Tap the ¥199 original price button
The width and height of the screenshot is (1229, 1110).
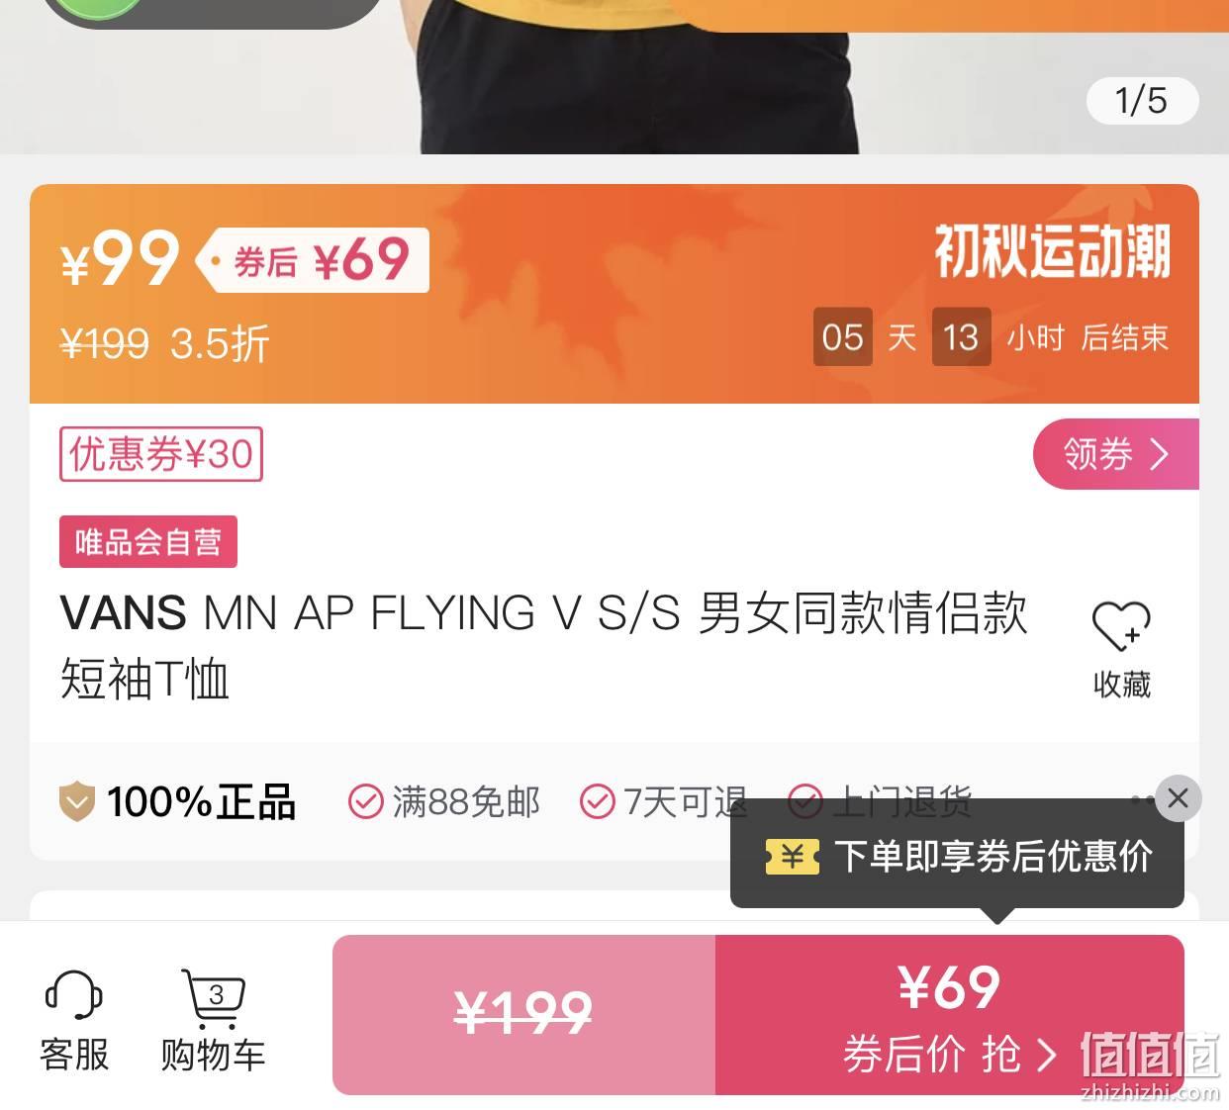coord(523,1015)
